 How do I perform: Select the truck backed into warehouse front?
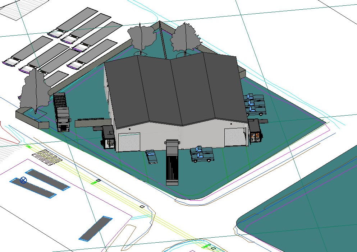173,163
